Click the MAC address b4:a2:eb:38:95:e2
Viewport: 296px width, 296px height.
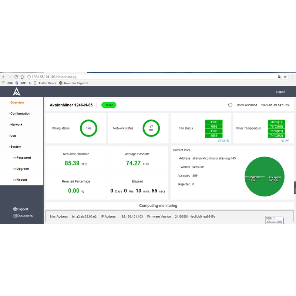point(84,216)
